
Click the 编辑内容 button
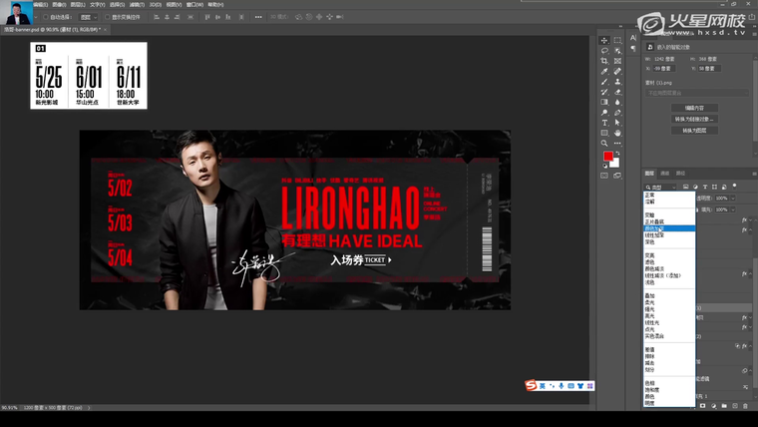coord(694,108)
